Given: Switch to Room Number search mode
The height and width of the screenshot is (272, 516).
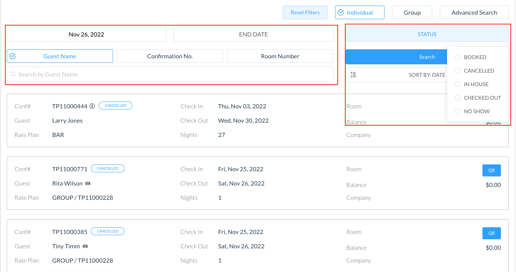Looking at the screenshot, I should [x=280, y=56].
